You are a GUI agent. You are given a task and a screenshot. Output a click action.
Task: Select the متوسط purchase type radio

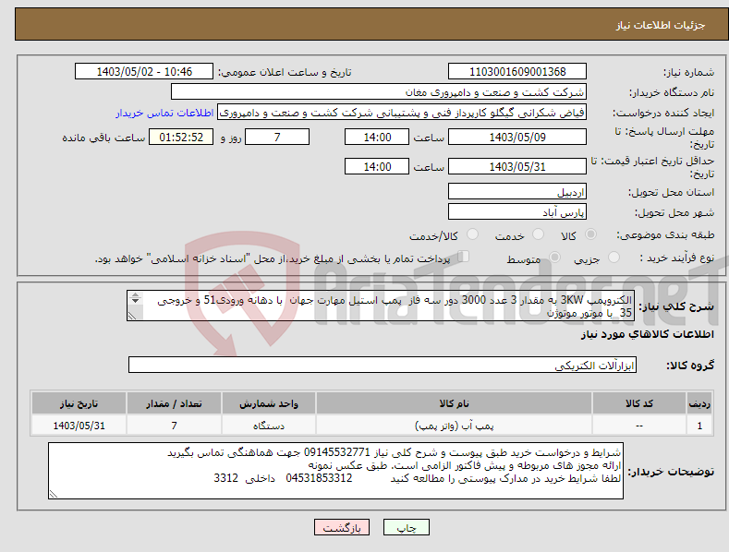point(554,257)
